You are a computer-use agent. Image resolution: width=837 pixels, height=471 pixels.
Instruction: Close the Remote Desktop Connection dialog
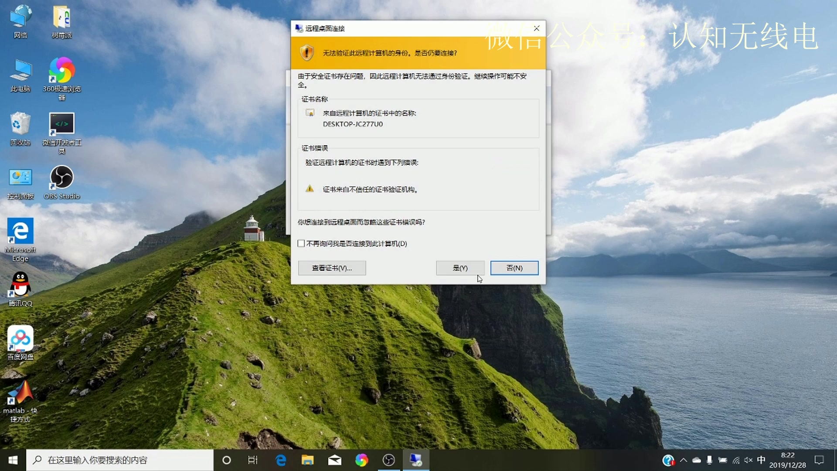coord(537,28)
